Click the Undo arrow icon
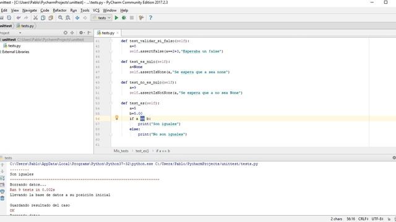The width and height of the screenshot is (396, 222). [19, 18]
